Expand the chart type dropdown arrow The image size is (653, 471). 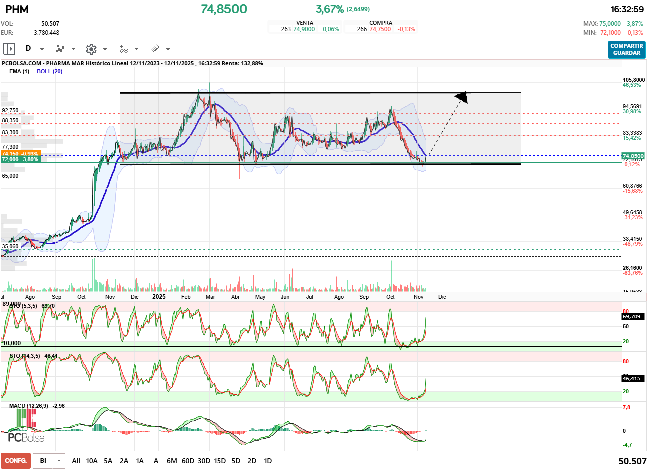[x=73, y=49]
